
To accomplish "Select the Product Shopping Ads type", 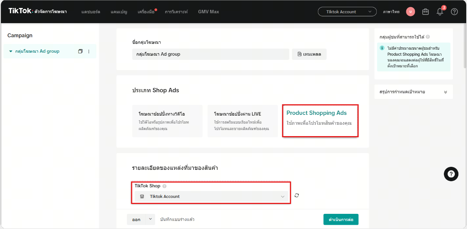I will [320, 121].
